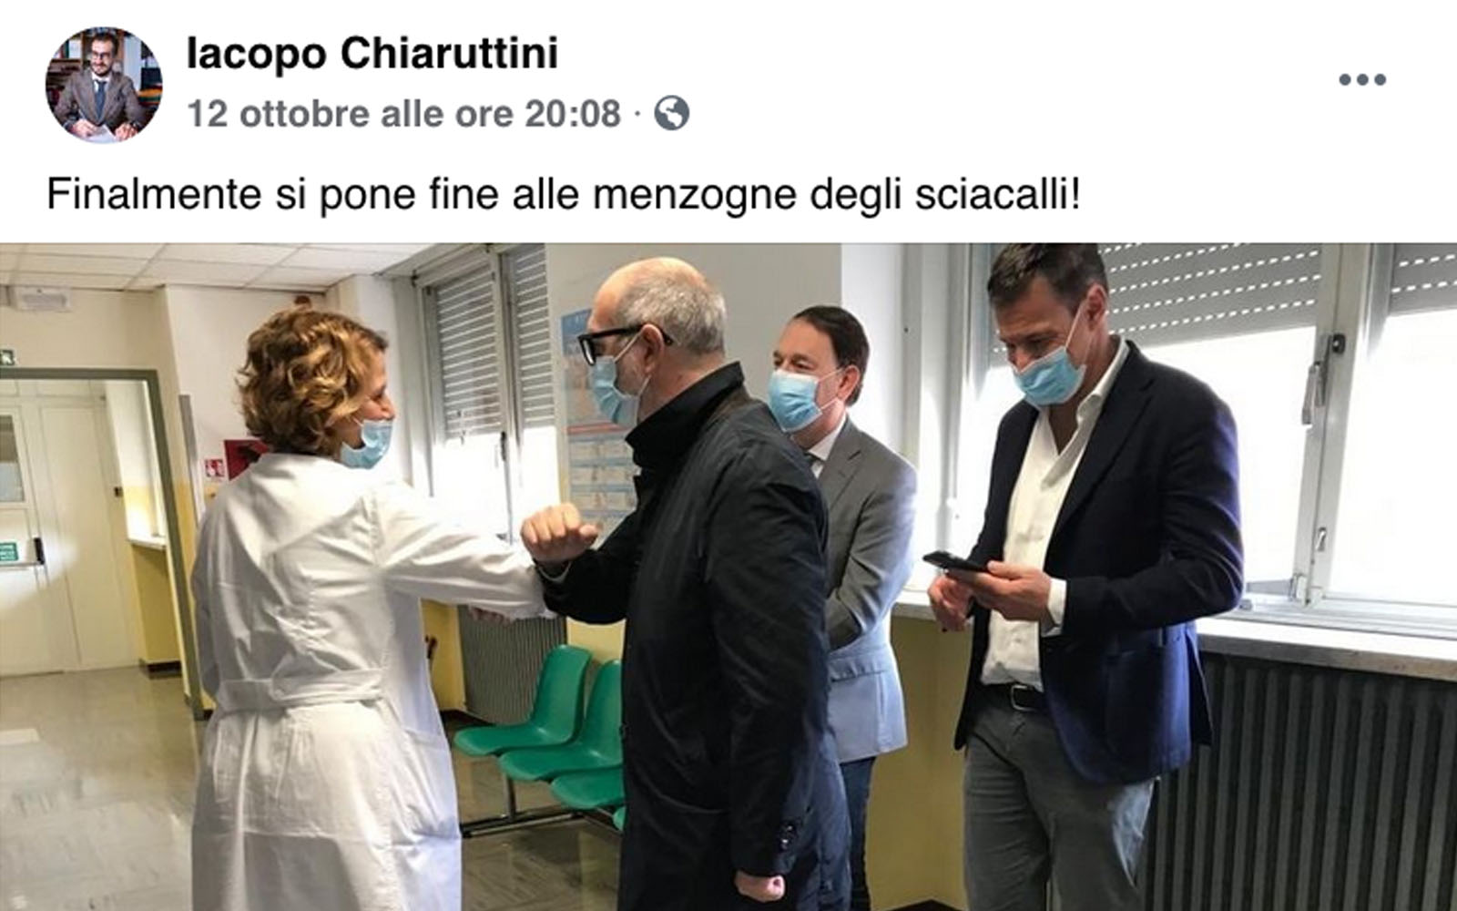Select the post text about sciacalli
Screen dimensions: 1457x911
(564, 194)
